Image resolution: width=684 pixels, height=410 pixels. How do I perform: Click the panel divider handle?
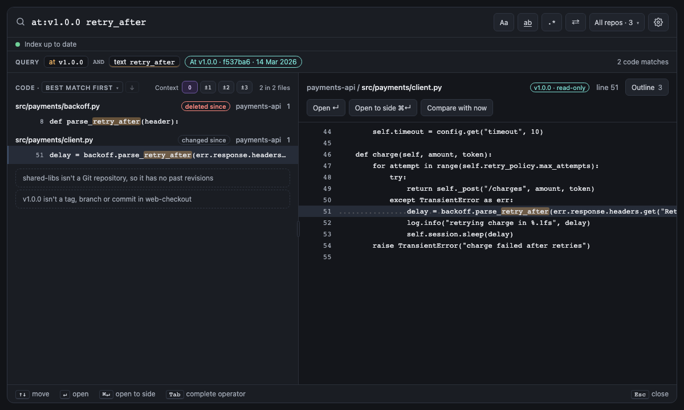(x=298, y=229)
